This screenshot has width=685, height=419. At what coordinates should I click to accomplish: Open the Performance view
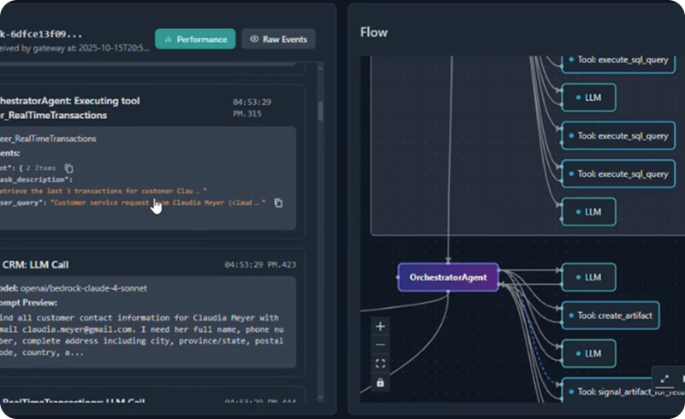pyautogui.click(x=195, y=38)
